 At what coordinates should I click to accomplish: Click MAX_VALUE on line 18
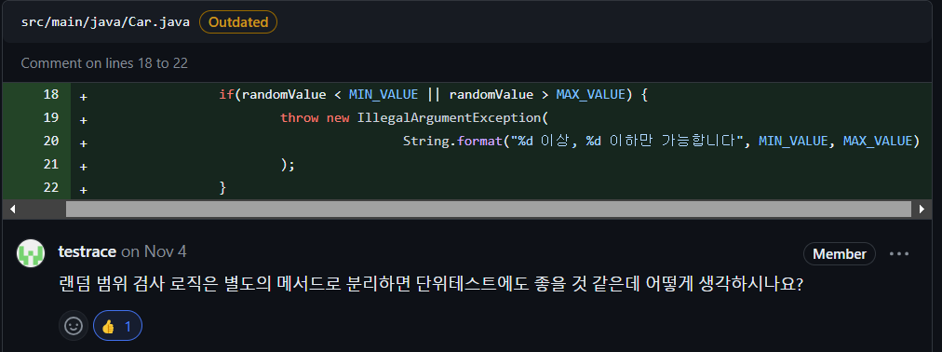point(590,95)
